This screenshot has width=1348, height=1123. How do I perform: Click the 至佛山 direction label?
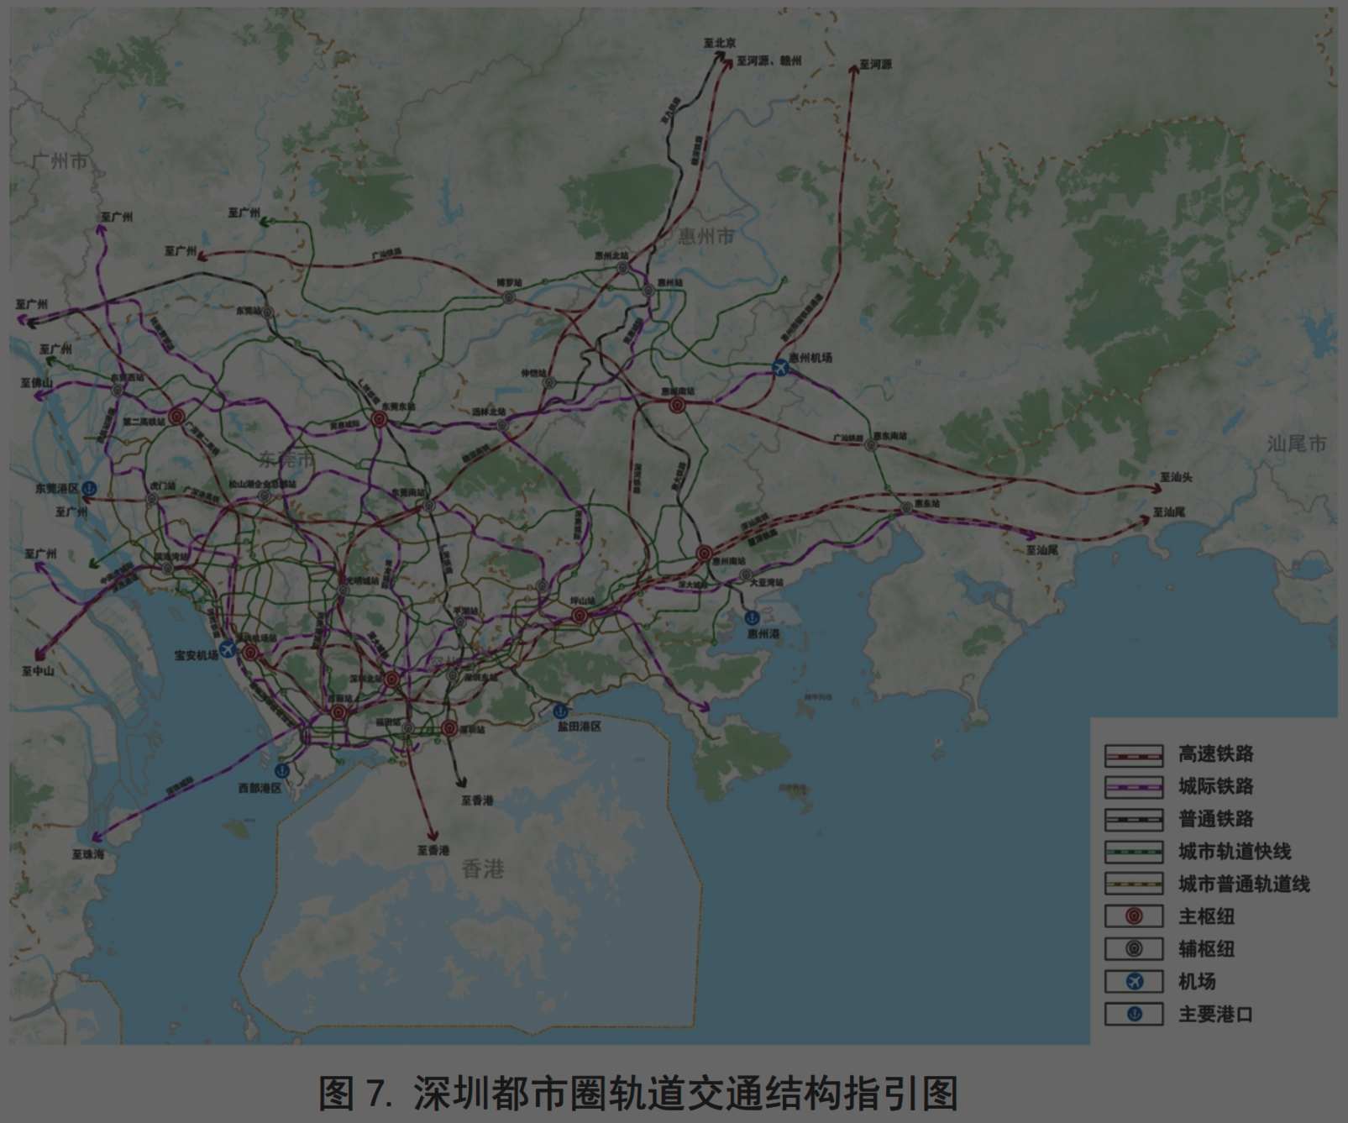tap(37, 384)
